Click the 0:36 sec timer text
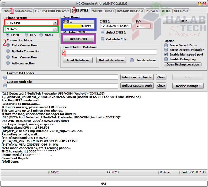 tap(166, 172)
